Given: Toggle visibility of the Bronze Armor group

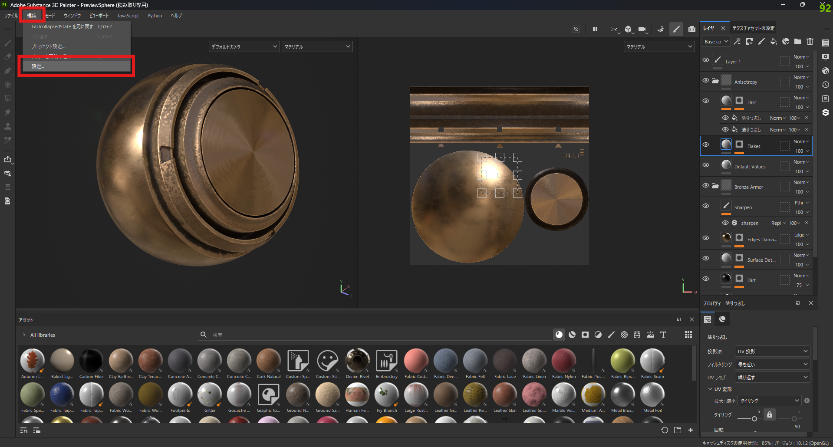Looking at the screenshot, I should (x=706, y=186).
